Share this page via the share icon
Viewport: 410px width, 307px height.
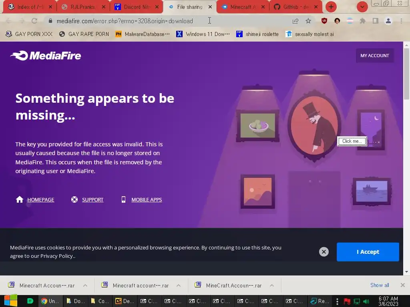point(295,21)
